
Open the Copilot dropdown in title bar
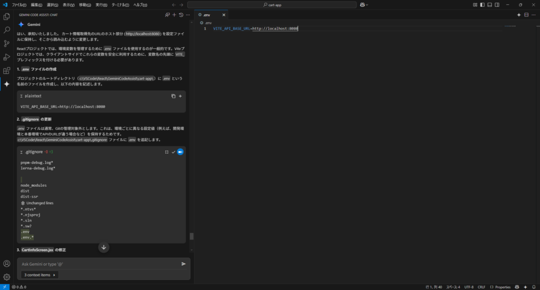click(364, 5)
